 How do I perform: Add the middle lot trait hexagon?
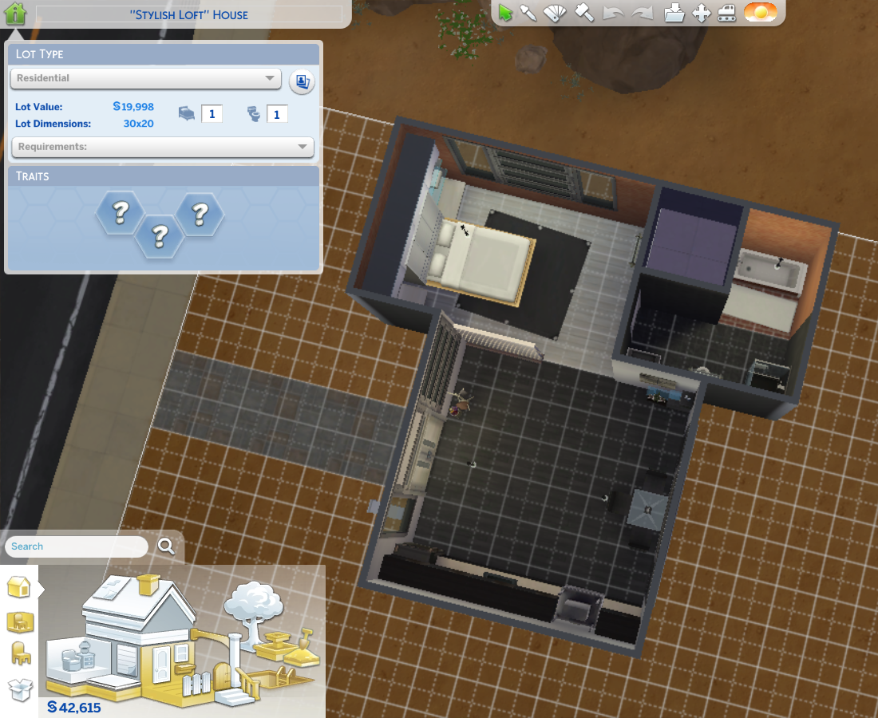point(160,236)
